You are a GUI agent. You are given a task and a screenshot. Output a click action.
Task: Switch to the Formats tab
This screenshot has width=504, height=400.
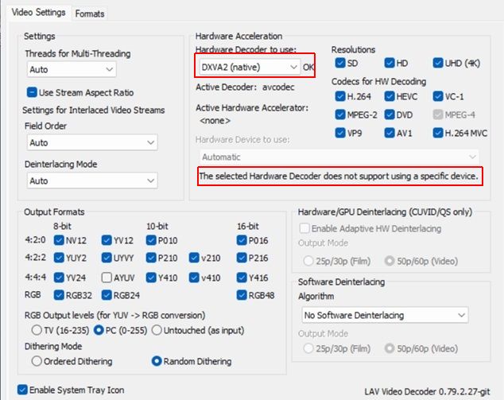(90, 13)
